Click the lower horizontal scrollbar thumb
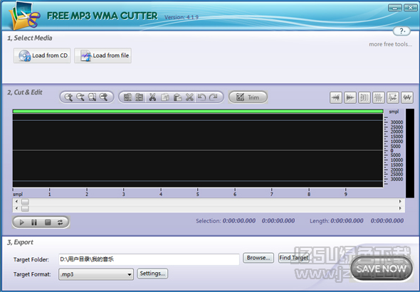Screen dimensions: 420x292 coord(25,208)
